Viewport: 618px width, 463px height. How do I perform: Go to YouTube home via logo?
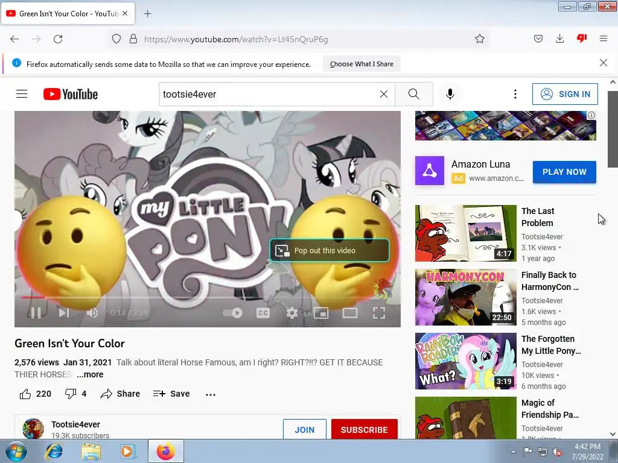click(71, 94)
